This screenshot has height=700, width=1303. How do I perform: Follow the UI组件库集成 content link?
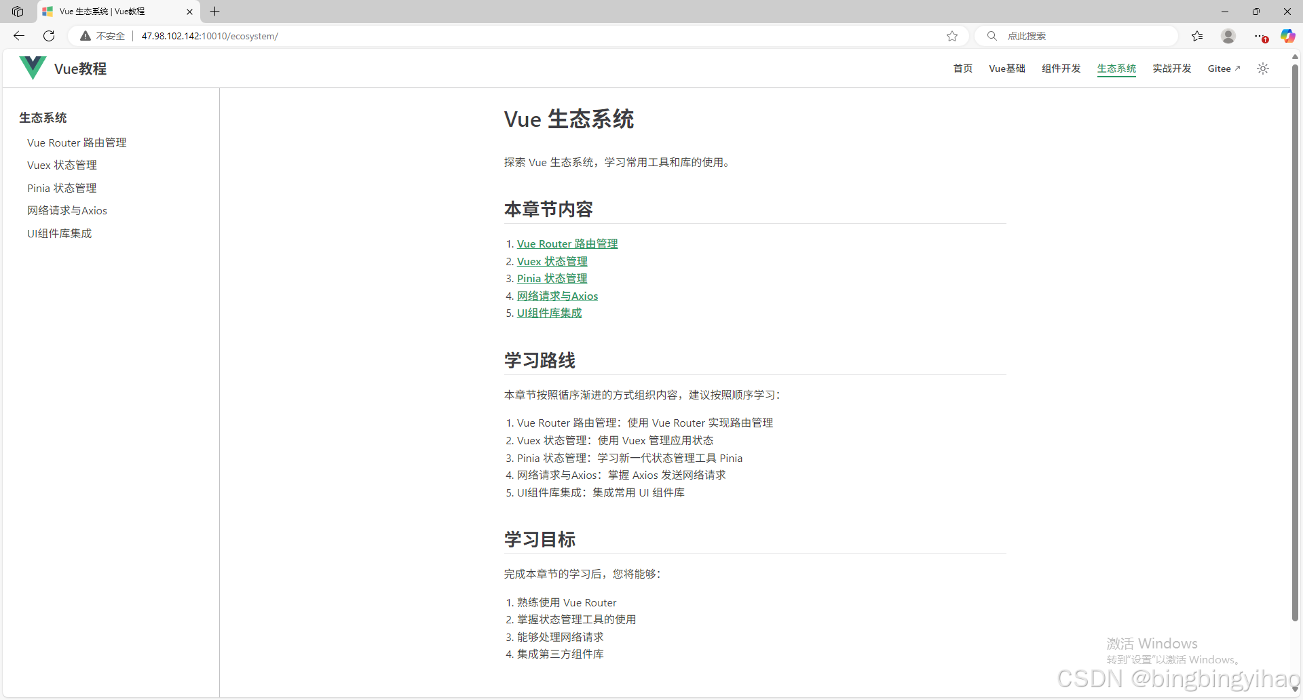(x=550, y=313)
